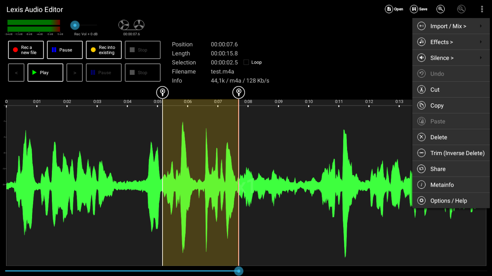
Task: Choose Copy from the menu
Action: point(451,105)
